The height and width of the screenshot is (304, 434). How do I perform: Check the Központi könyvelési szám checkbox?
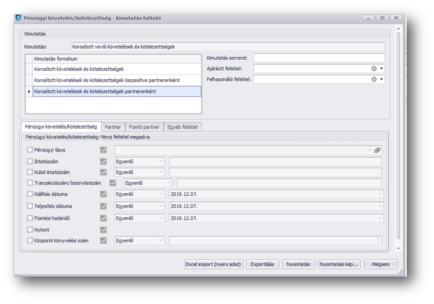(x=30, y=240)
